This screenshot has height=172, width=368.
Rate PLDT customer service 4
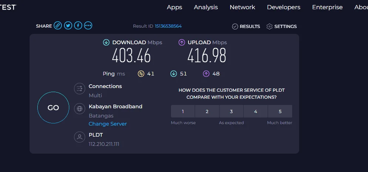pos(255,111)
